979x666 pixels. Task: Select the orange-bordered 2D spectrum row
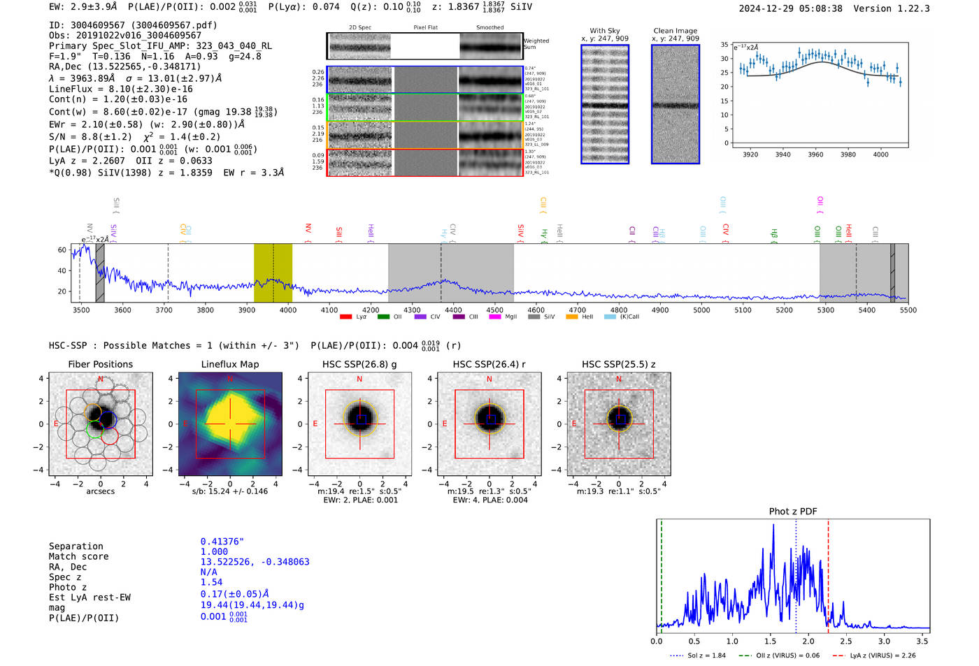tap(425, 135)
